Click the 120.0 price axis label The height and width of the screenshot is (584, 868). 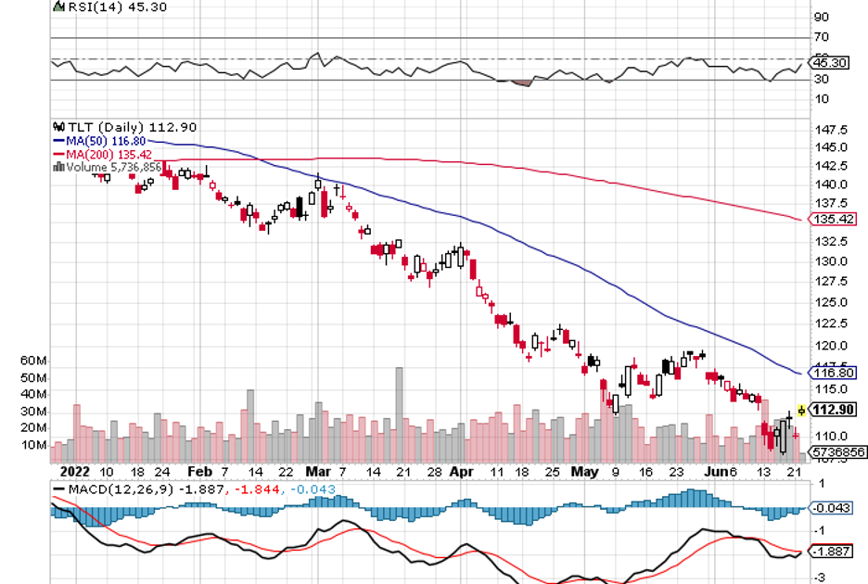832,346
